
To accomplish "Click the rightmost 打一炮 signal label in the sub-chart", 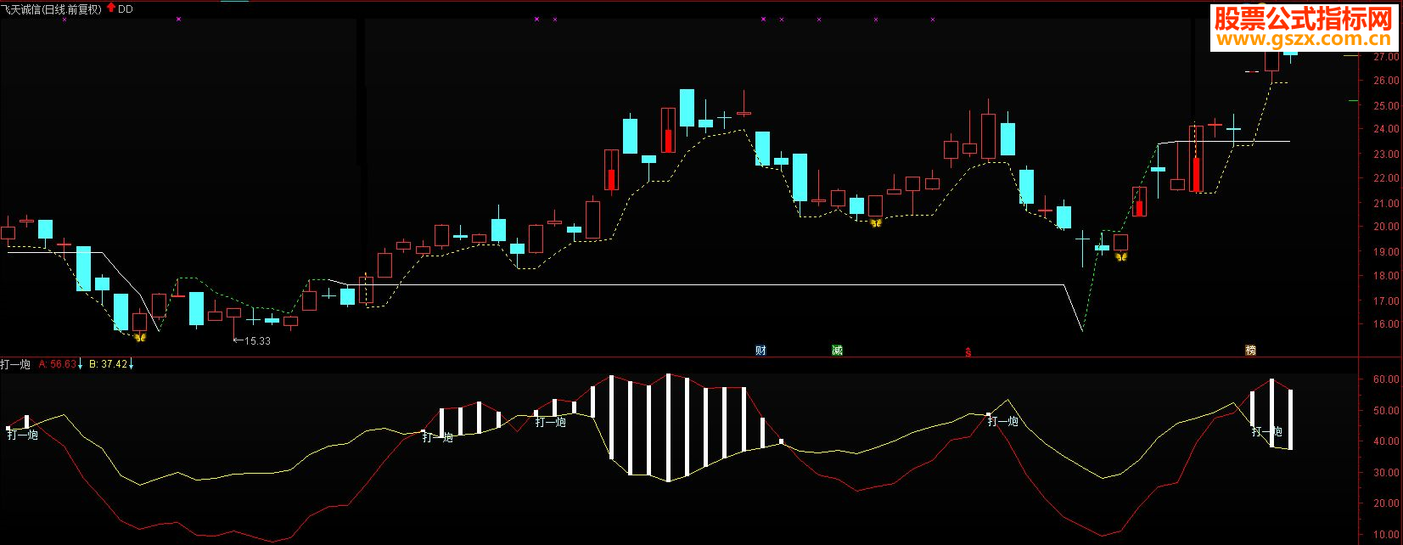I will coord(1267,432).
